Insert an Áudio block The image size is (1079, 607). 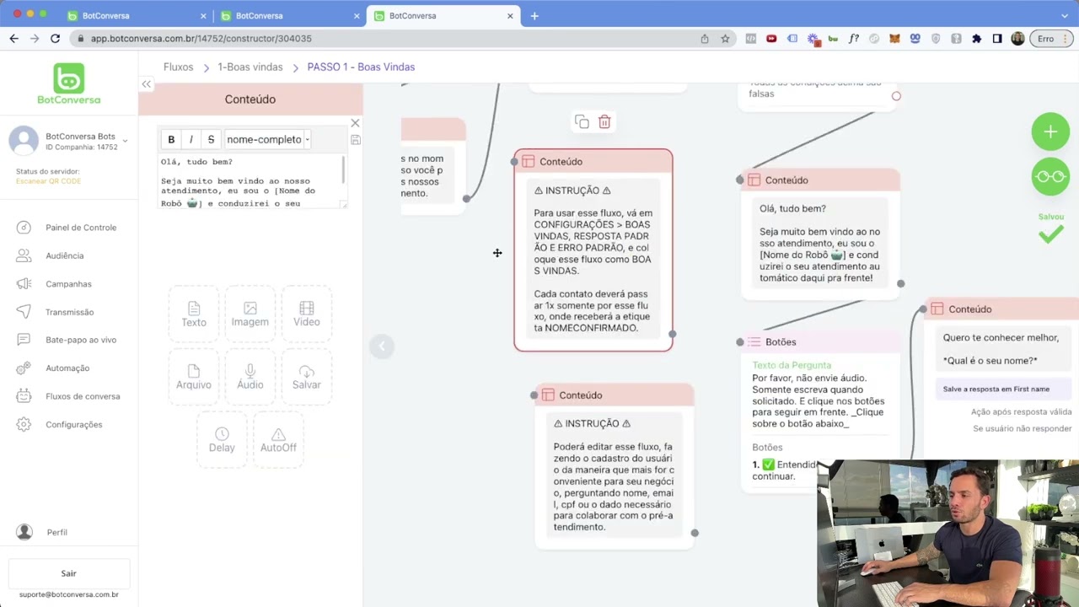click(x=250, y=377)
